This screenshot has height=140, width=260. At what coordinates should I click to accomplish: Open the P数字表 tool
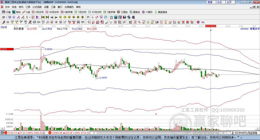67,12
